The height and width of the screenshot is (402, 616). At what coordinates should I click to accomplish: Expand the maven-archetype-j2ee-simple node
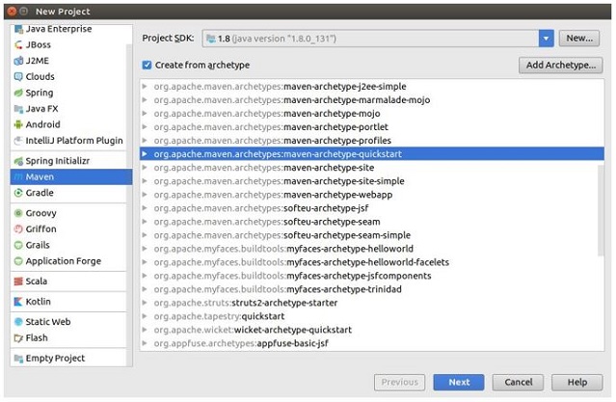pos(145,87)
